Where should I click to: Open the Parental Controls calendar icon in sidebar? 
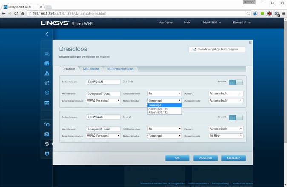point(47,63)
